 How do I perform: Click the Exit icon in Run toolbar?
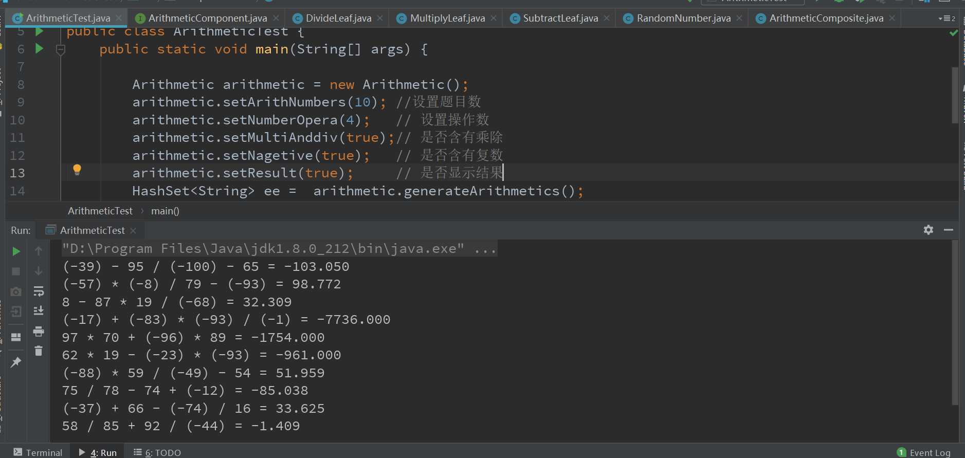click(x=16, y=312)
